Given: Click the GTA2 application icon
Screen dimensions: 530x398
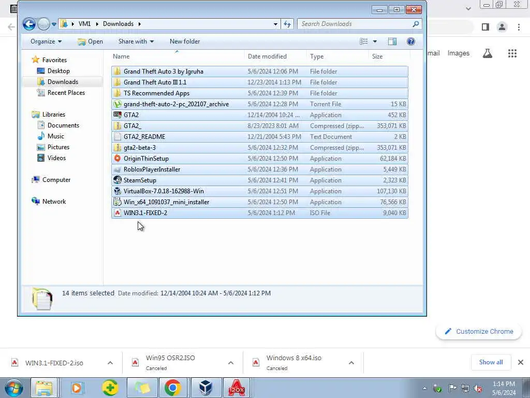Looking at the screenshot, I should coord(117,115).
